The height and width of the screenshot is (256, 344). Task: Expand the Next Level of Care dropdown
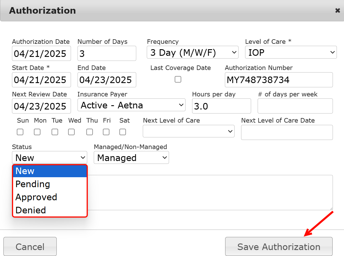188,131
